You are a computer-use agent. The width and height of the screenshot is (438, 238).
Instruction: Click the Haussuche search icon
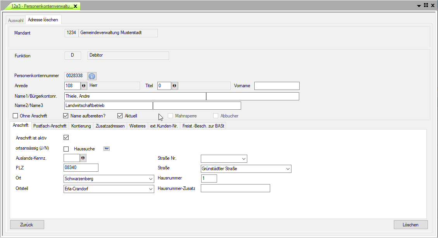[x=107, y=148]
